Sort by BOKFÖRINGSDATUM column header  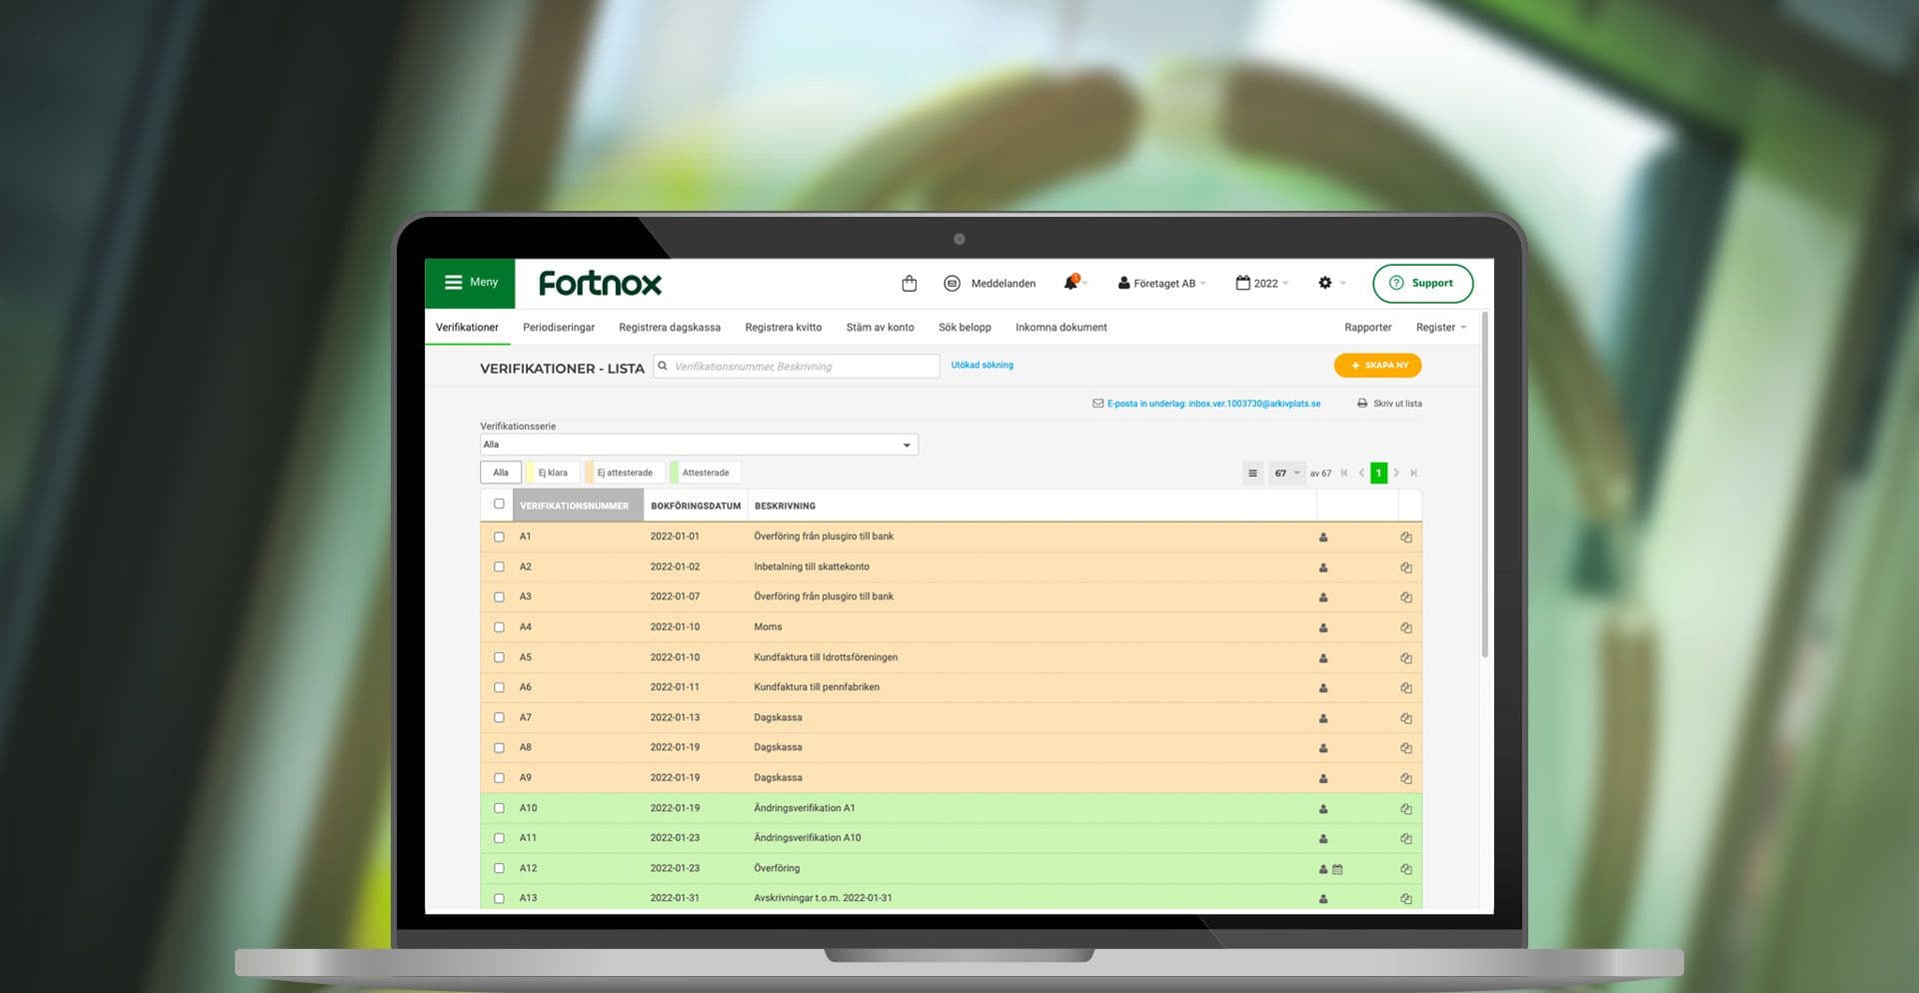(x=696, y=506)
